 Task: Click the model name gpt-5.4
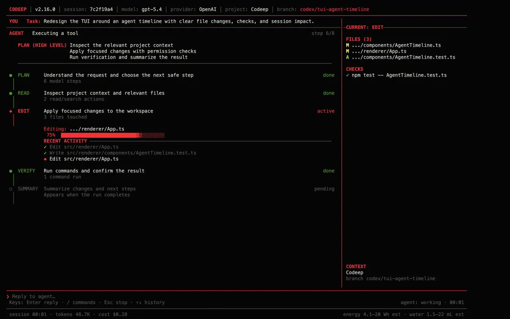(x=152, y=10)
